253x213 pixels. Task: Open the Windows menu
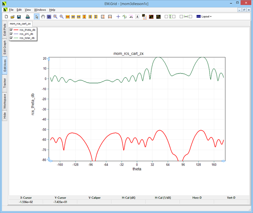(40, 10)
